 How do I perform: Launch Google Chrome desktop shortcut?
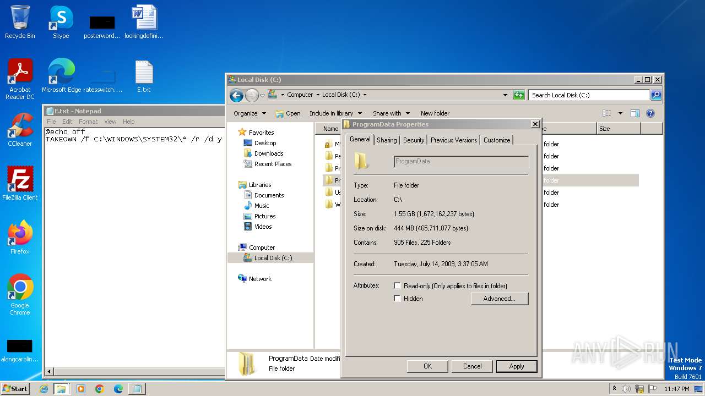(20, 294)
